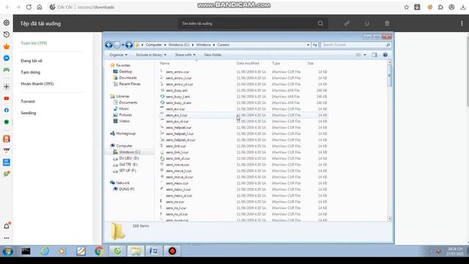Open the browser downloads arrow icon
This screenshot has width=469, height=264.
pyautogui.click(x=463, y=7)
